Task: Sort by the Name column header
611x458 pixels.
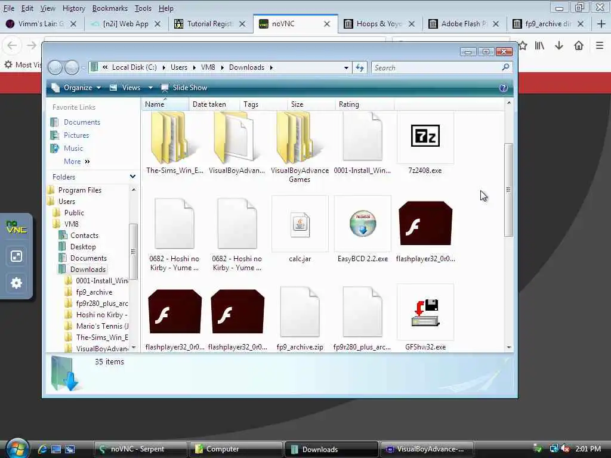Action: pos(165,104)
